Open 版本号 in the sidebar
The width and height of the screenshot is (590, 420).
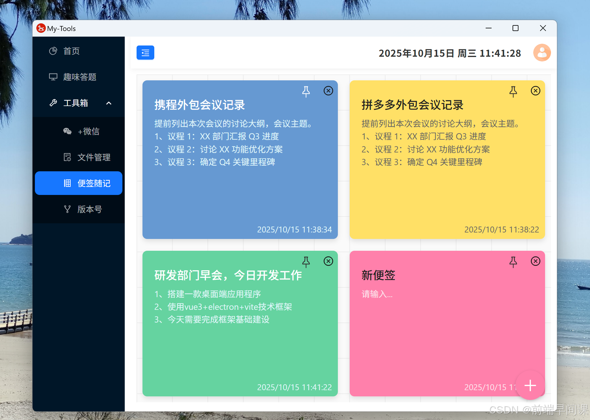[x=79, y=209]
